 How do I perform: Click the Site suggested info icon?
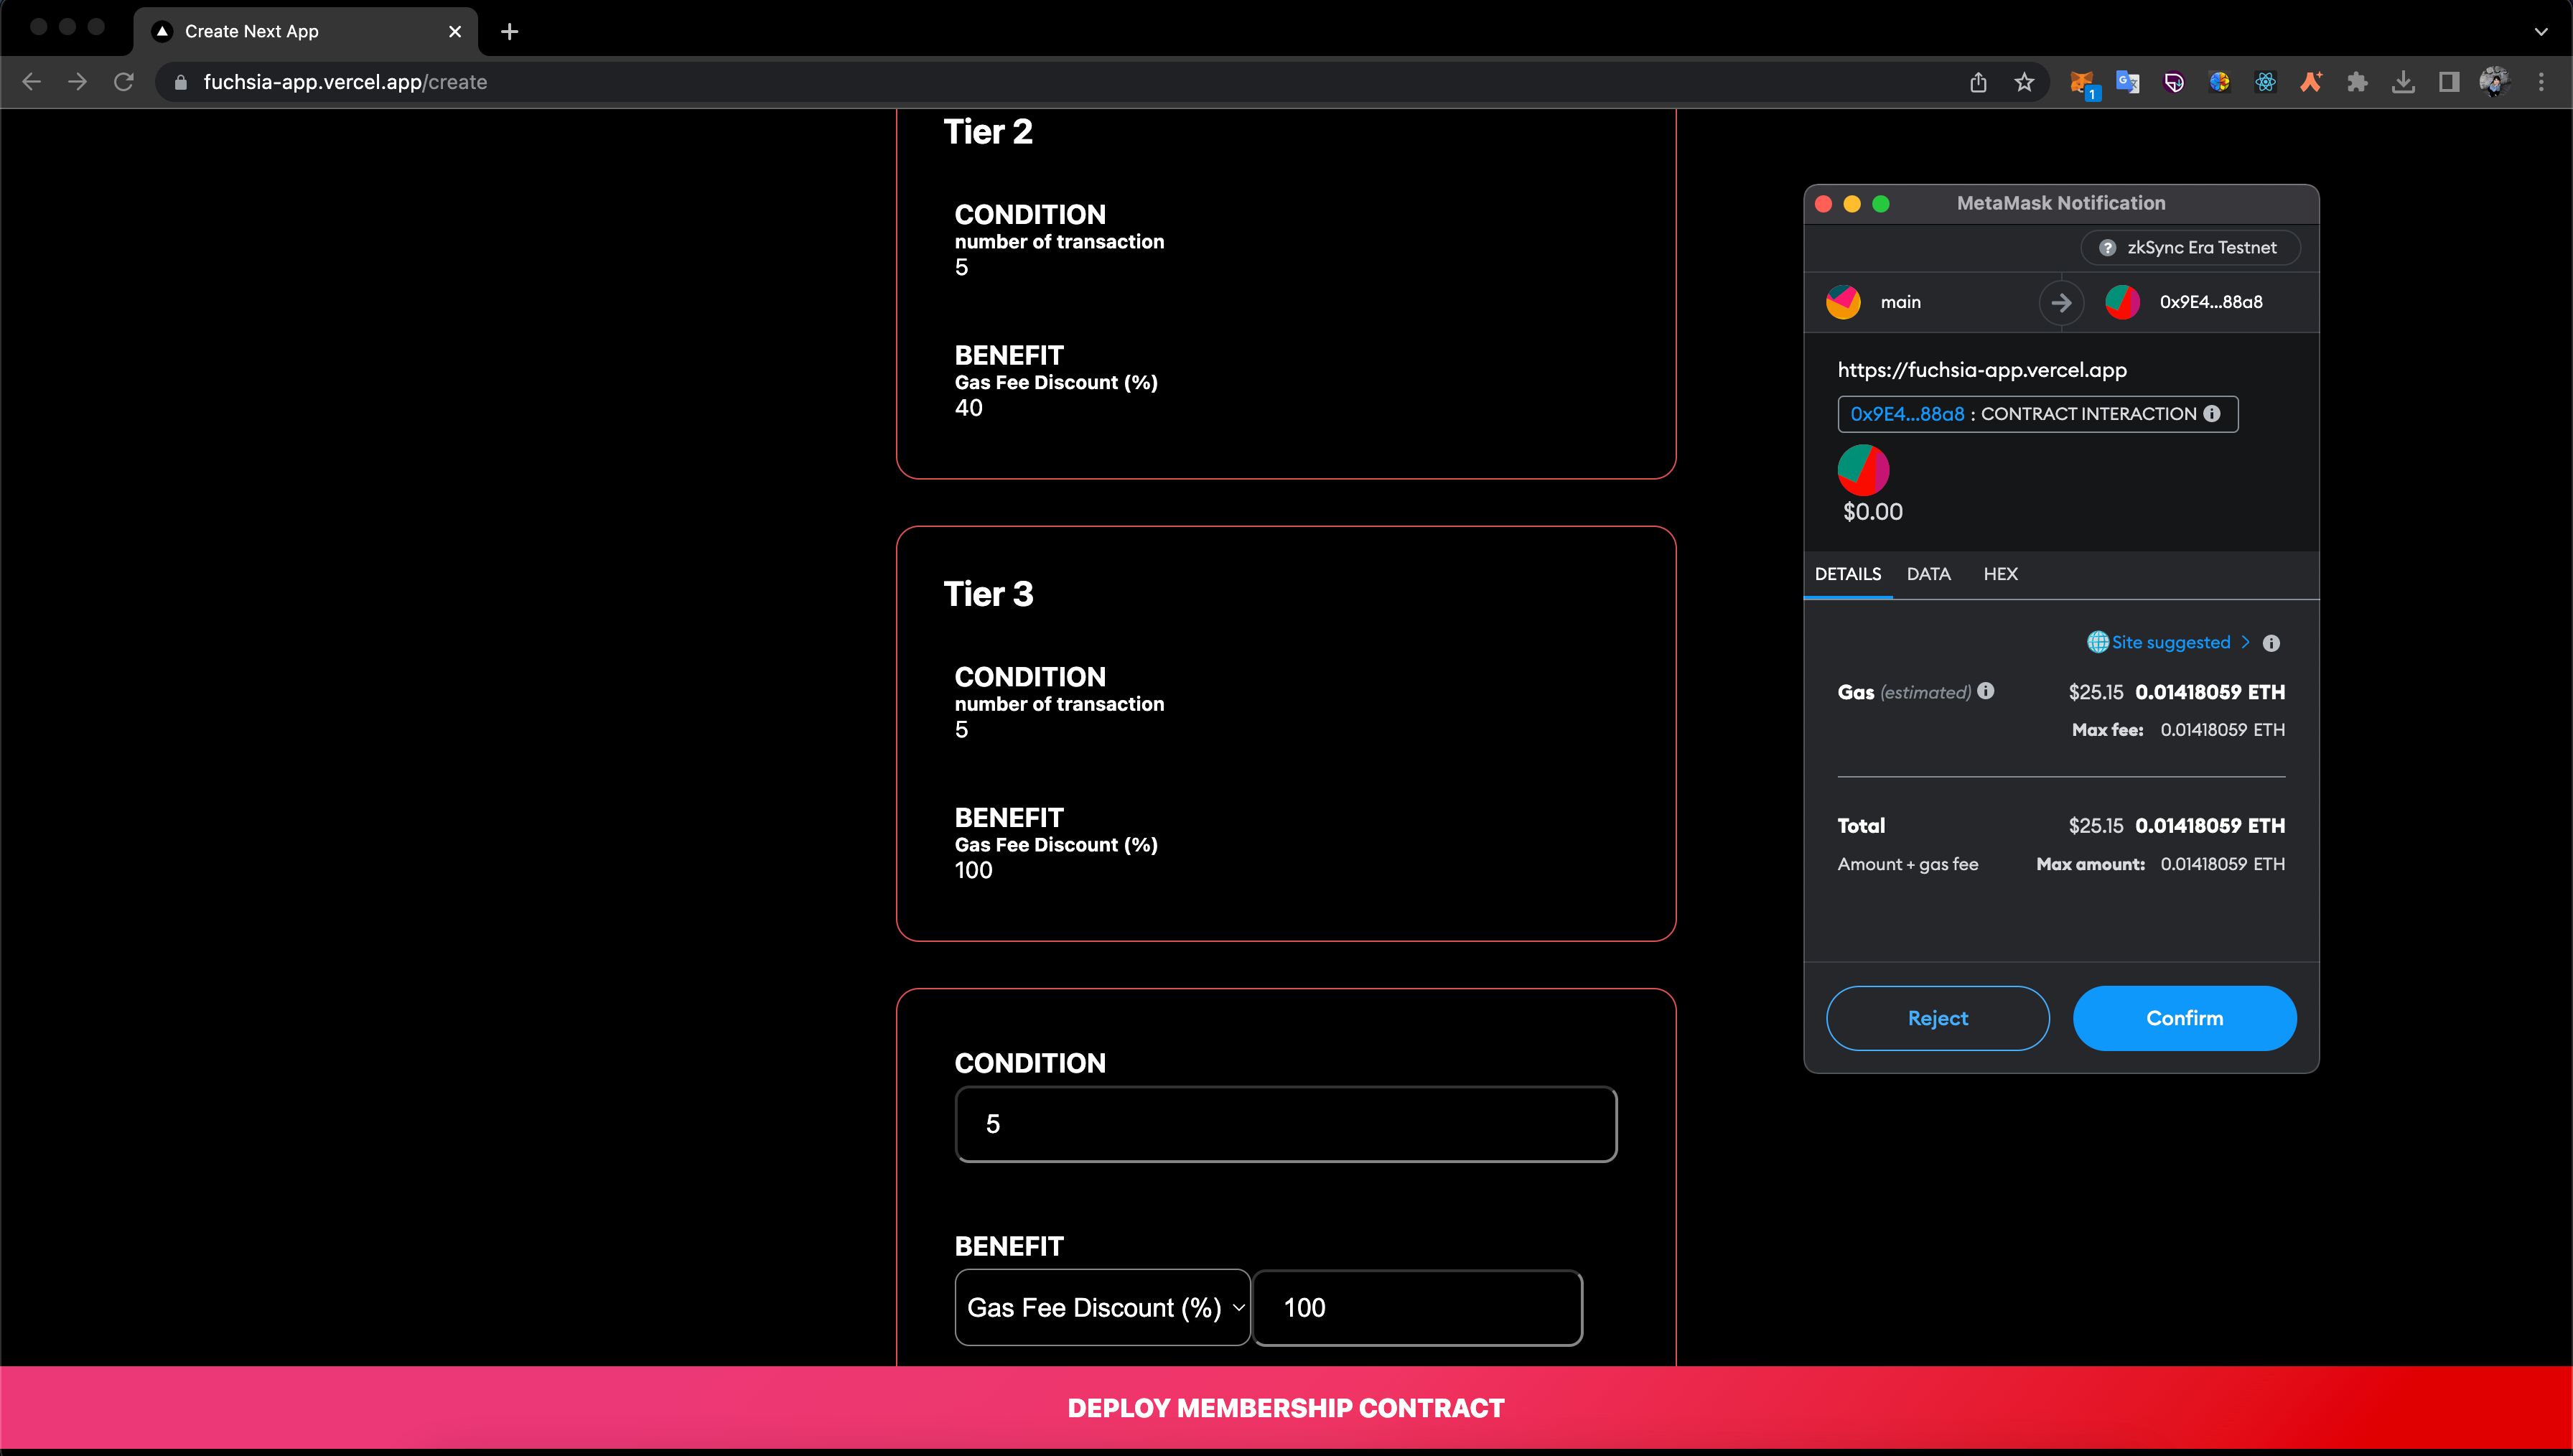[2276, 641]
